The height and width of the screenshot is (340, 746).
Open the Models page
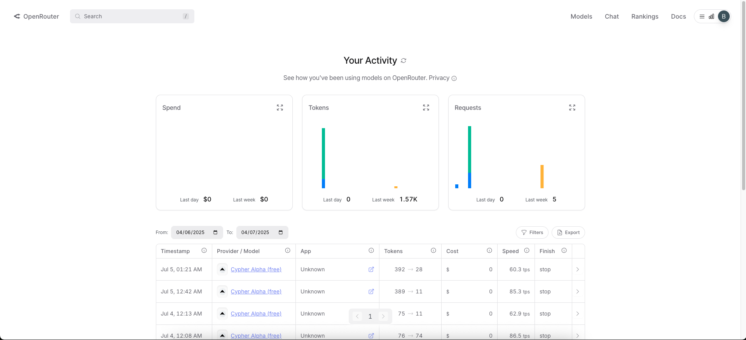pos(581,16)
